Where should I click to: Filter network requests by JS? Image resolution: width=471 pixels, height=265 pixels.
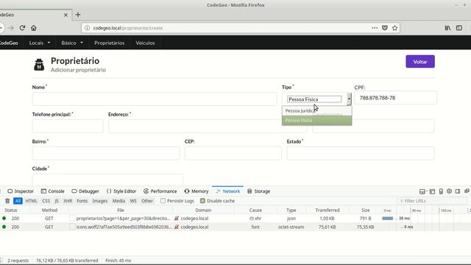(57, 201)
